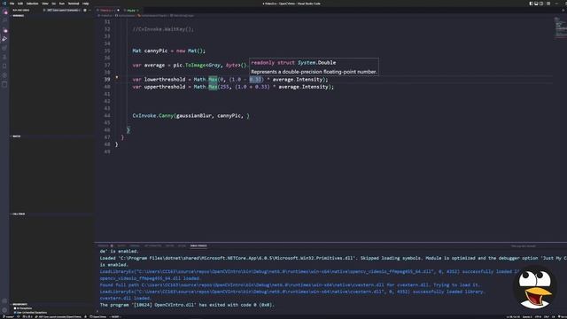This screenshot has height=319, width=567.
Task: Click the cannyPic declaration on line 35
Action: pyautogui.click(x=156, y=51)
